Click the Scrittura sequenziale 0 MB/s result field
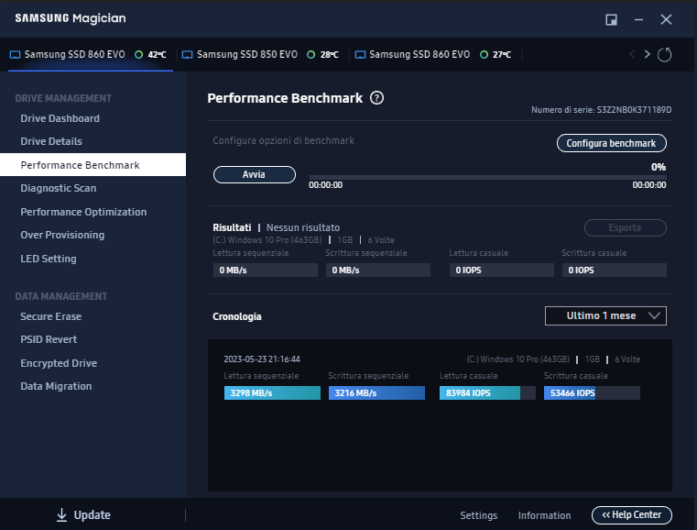 pos(378,271)
